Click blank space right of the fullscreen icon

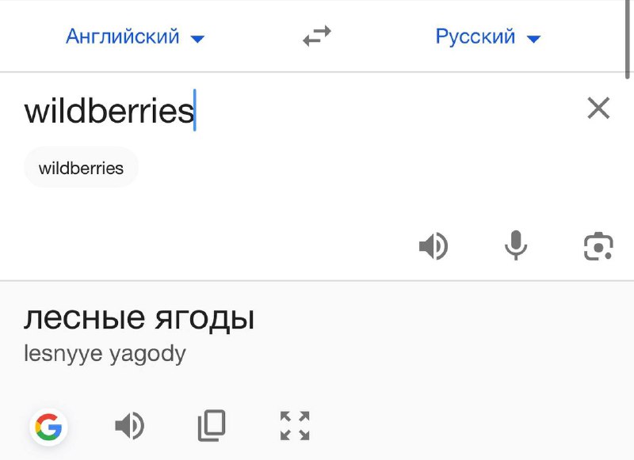[475, 426]
